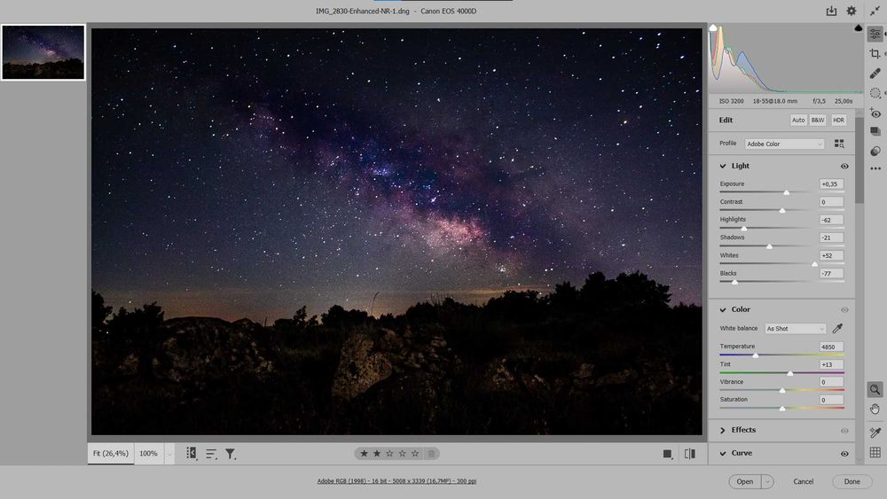The image size is (887, 499).
Task: Toggle highlight clipping warning in histogram
Action: pyautogui.click(x=859, y=27)
